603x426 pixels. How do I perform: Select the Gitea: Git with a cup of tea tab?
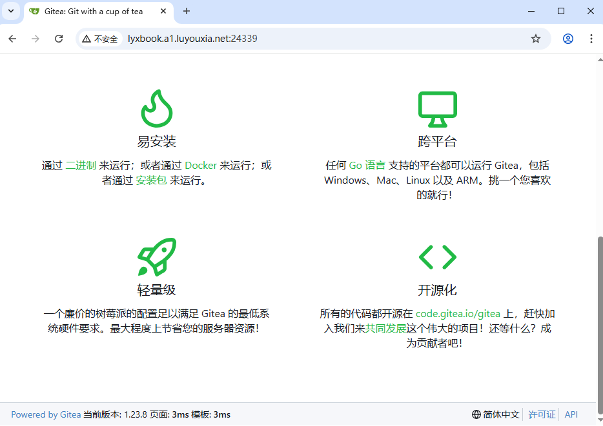pos(94,12)
